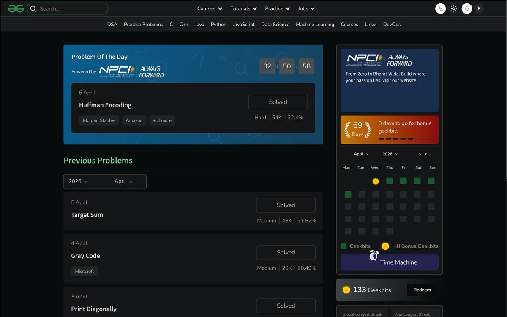
Task: Expand the Practice dropdown menu
Action: coord(278,8)
